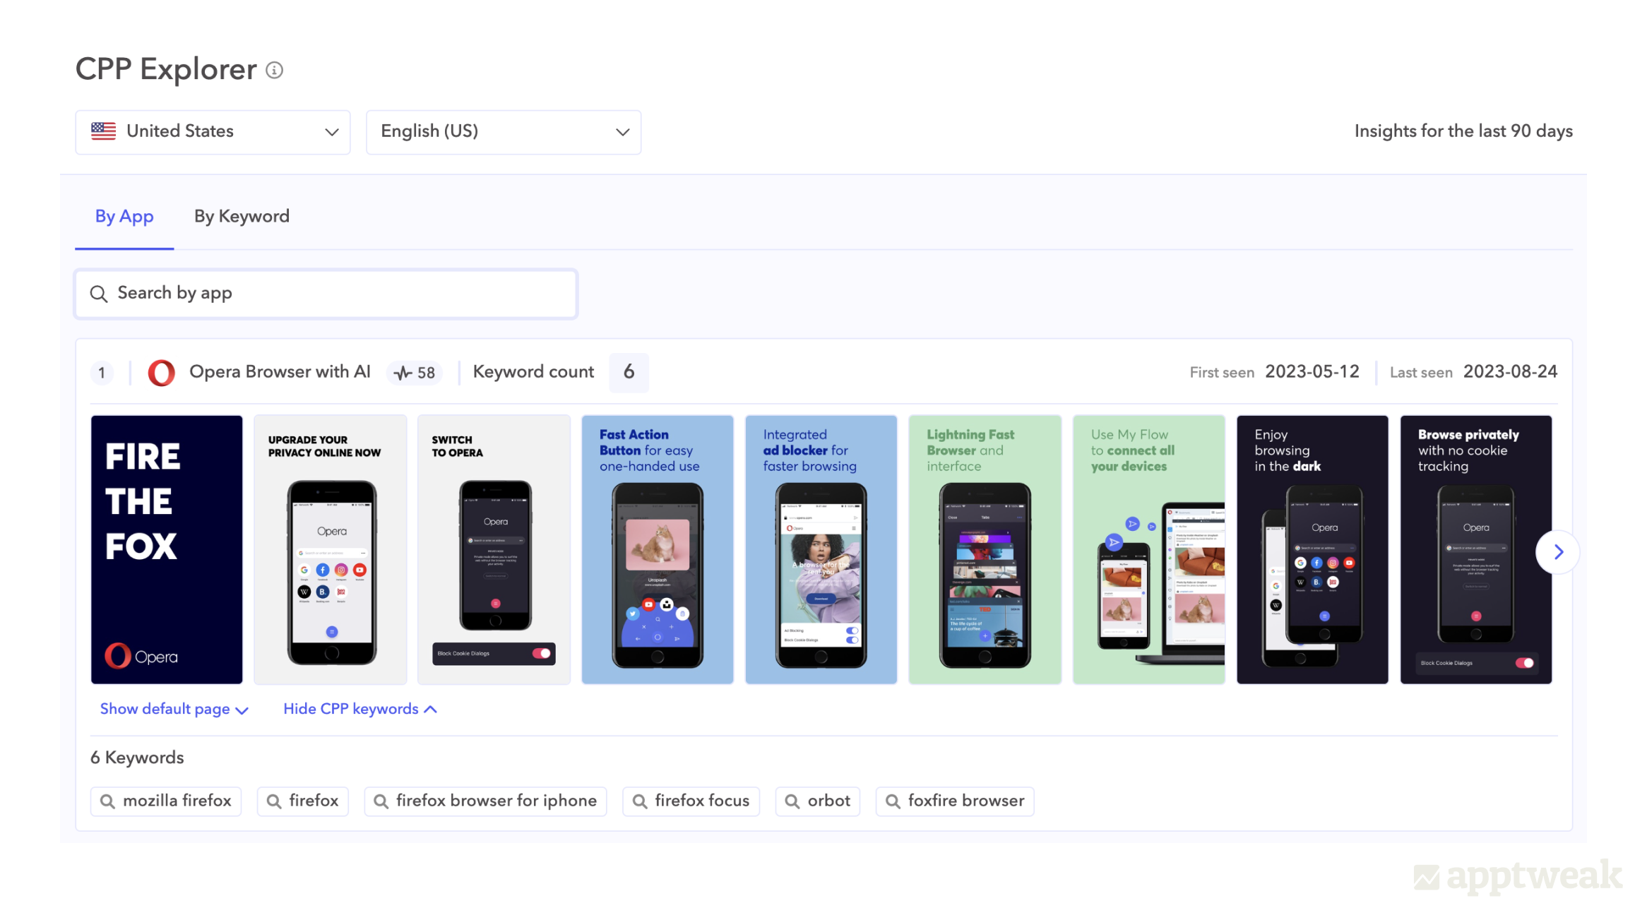Screen dimensions: 1647x915
Task: Click the Opera Browser app logo icon
Action: [x=161, y=372]
